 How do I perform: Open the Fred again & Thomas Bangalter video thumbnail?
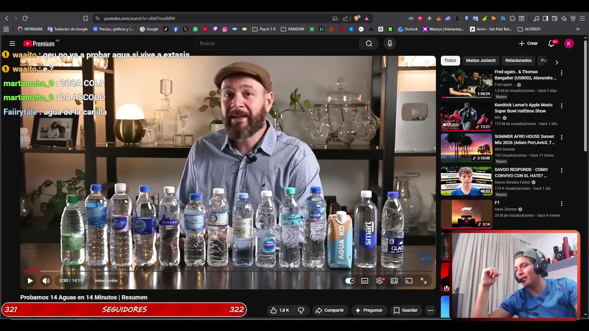point(466,83)
